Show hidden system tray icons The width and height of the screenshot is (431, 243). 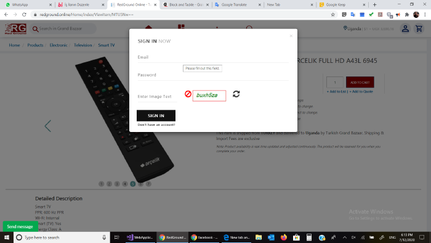point(344,237)
